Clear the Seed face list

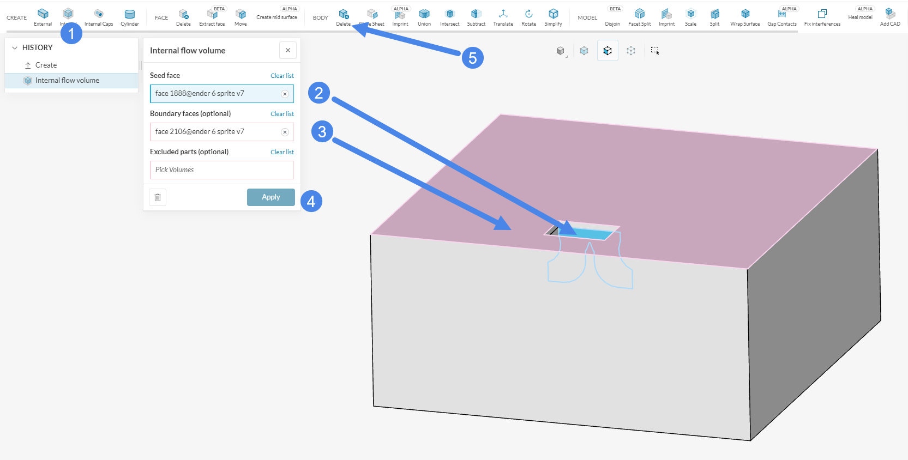tap(282, 76)
